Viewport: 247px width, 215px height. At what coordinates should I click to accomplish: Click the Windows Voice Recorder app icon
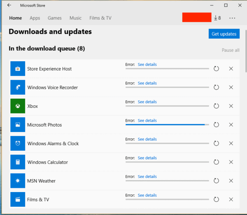pos(18,87)
